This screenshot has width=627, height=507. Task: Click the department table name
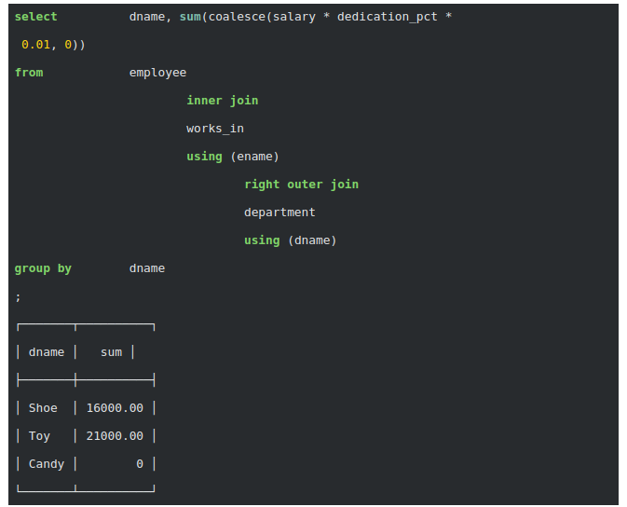tap(279, 212)
